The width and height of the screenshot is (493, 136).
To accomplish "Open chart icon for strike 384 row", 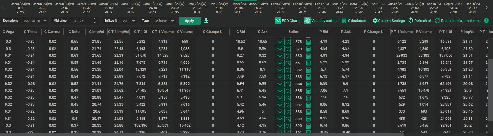I will click(279, 84).
